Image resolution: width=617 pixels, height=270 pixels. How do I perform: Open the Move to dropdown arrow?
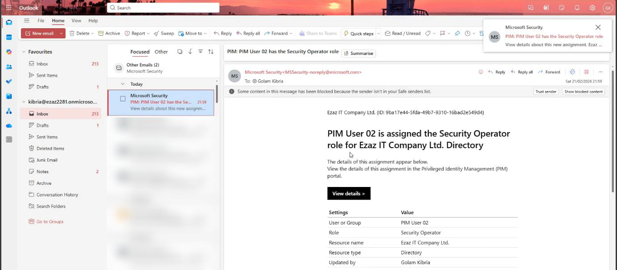[x=206, y=33]
